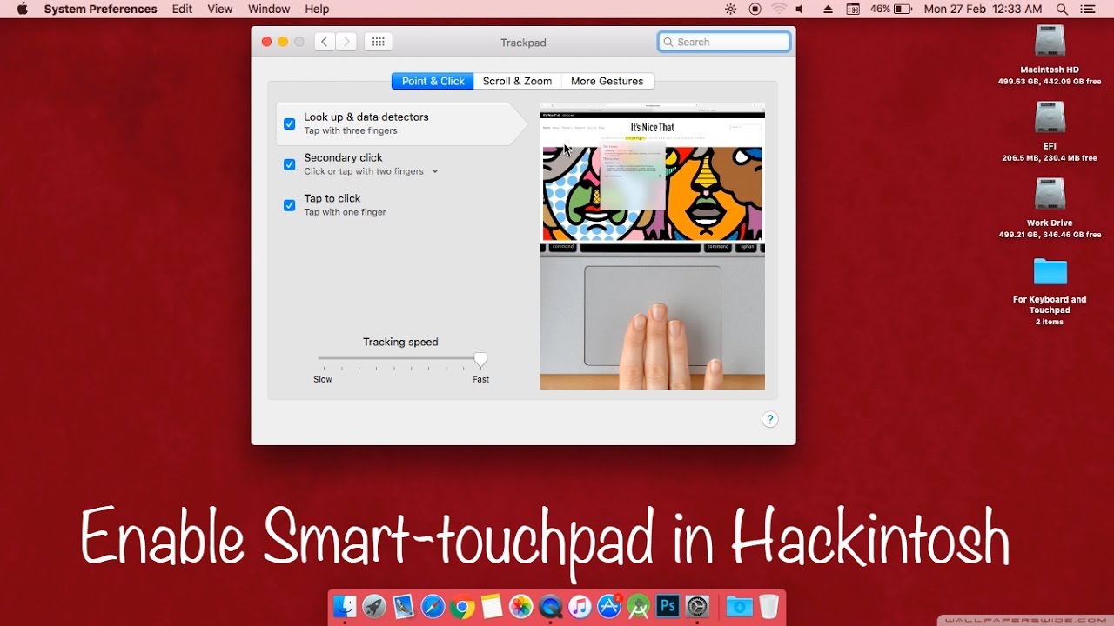The width and height of the screenshot is (1114, 626).
Task: Launch Google Chrome from the dock
Action: (462, 606)
